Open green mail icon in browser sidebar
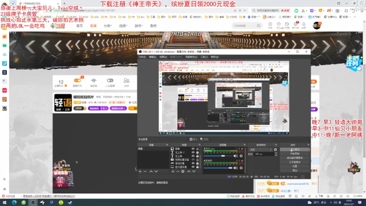 pyautogui.click(x=5, y=46)
